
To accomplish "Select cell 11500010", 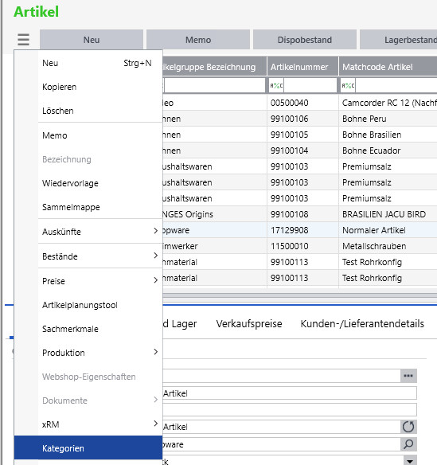I will [302, 246].
